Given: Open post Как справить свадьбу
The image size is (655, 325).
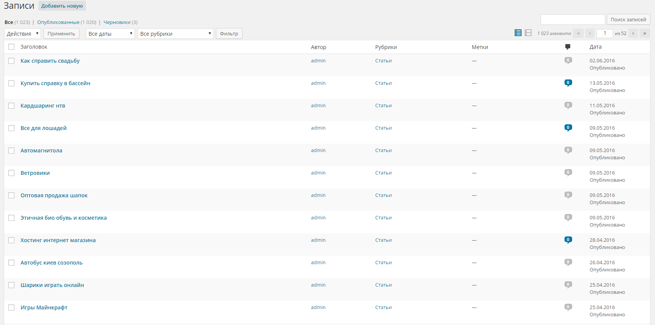Looking at the screenshot, I should tap(50, 61).
